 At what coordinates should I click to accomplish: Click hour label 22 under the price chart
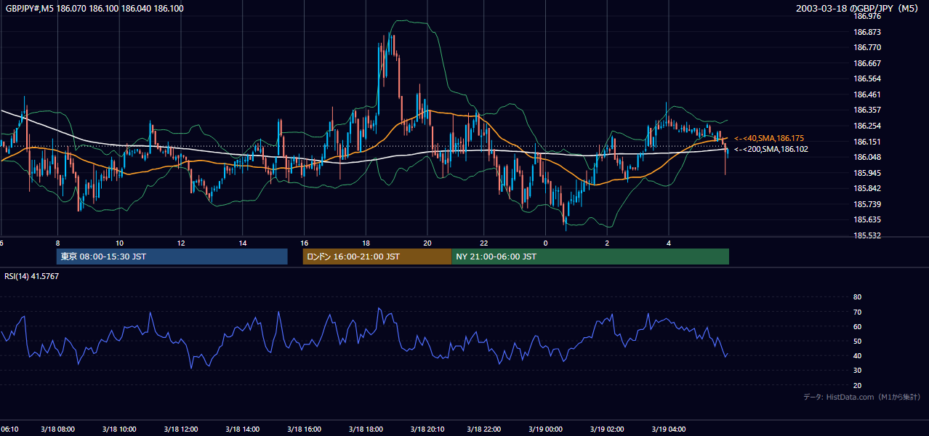483,243
